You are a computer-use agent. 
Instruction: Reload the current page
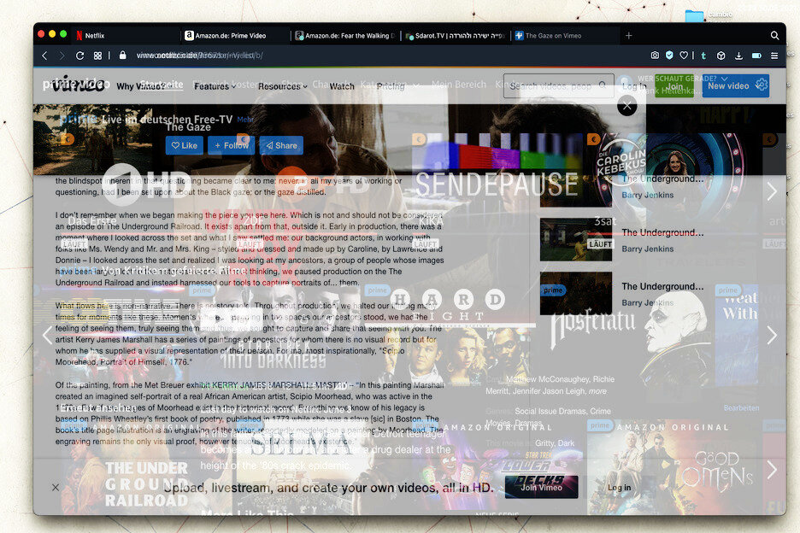click(x=79, y=56)
